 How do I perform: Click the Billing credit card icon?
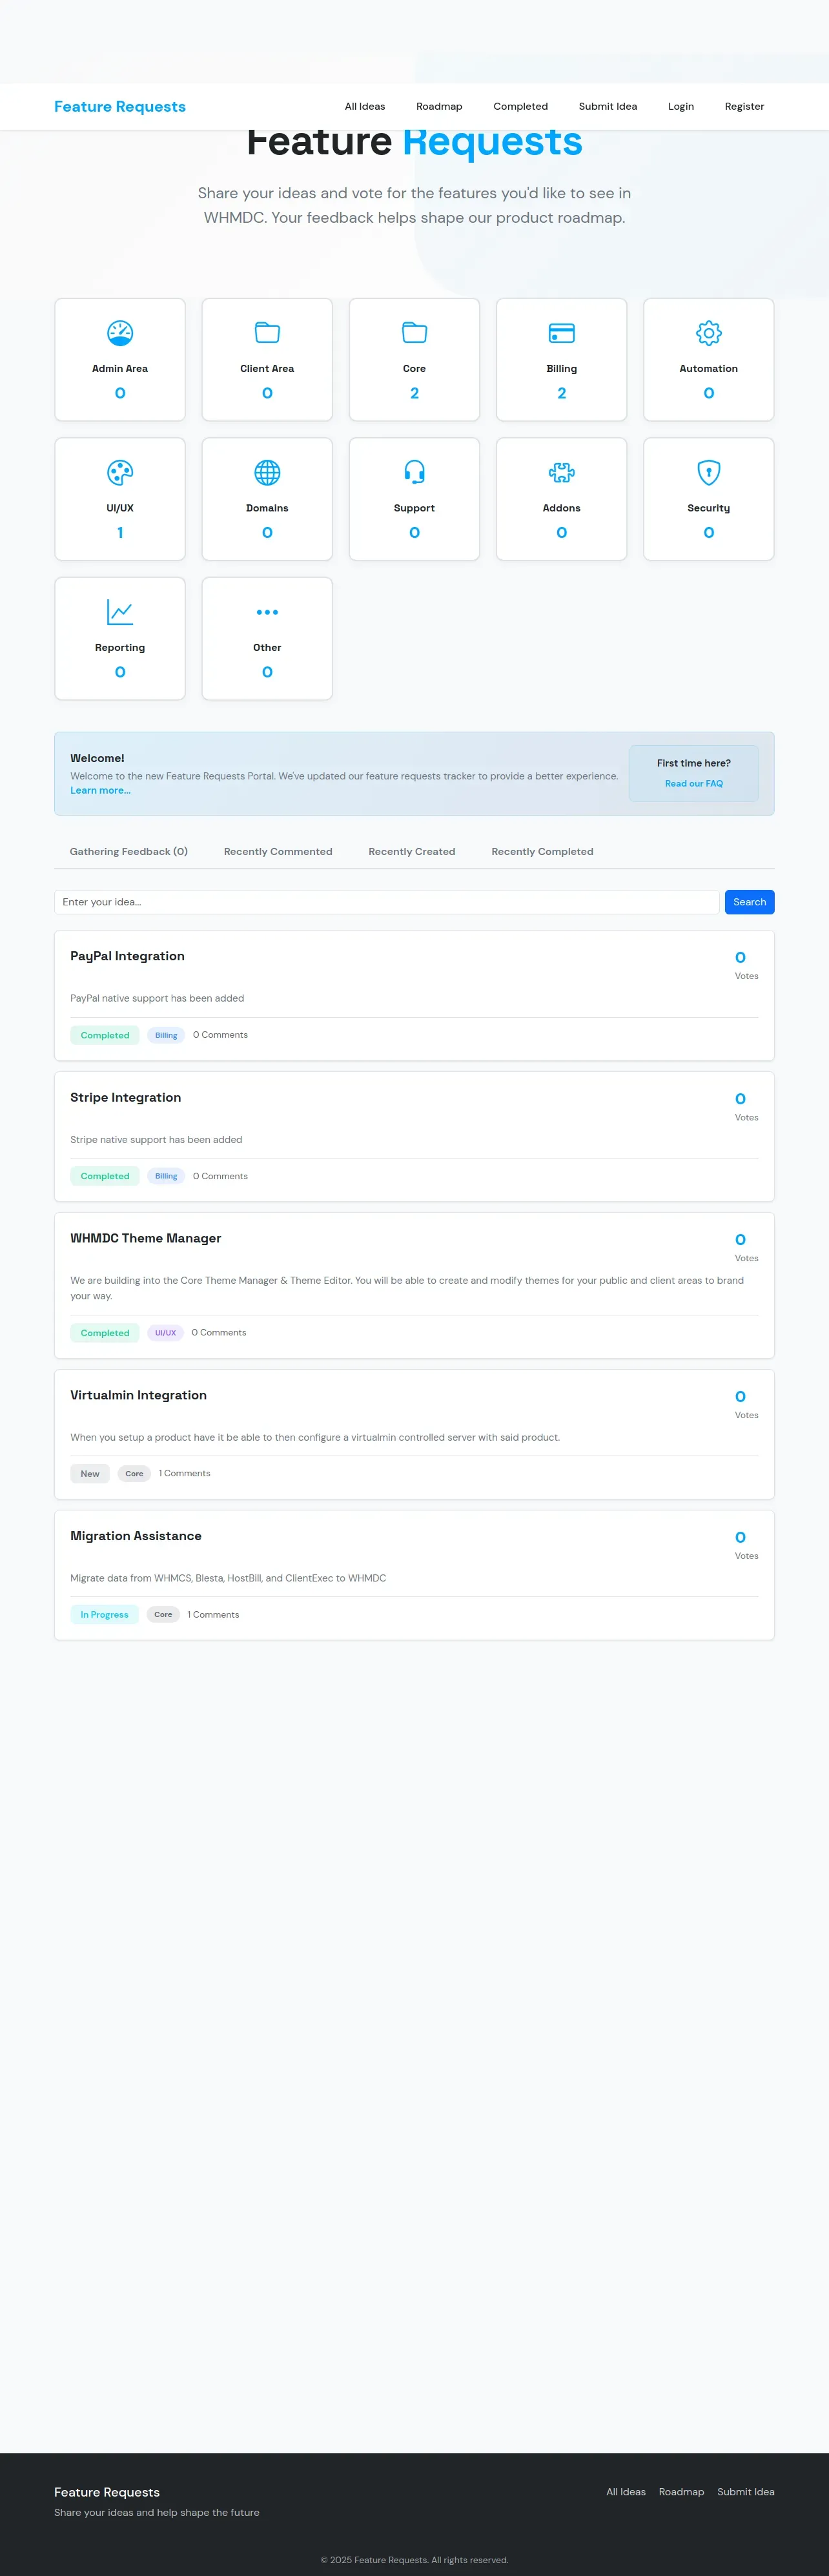561,333
